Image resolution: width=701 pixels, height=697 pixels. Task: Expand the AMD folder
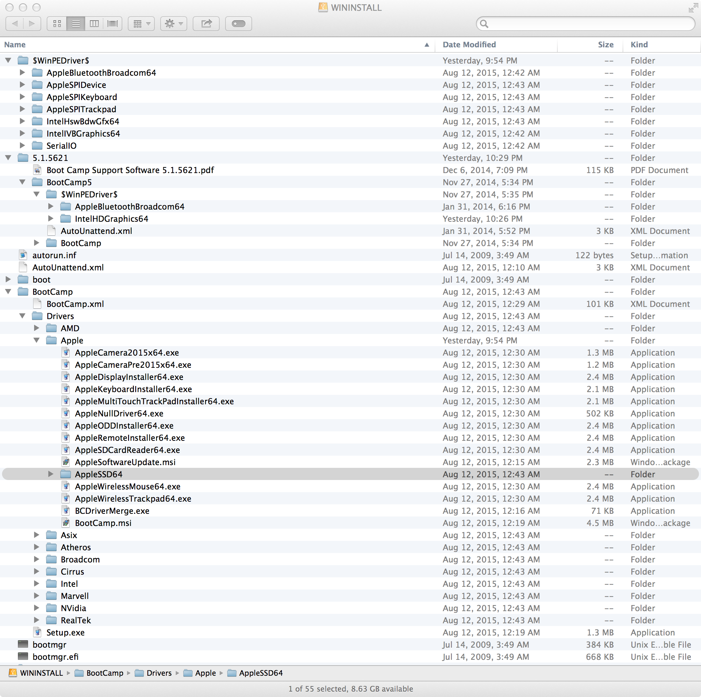pyautogui.click(x=36, y=328)
